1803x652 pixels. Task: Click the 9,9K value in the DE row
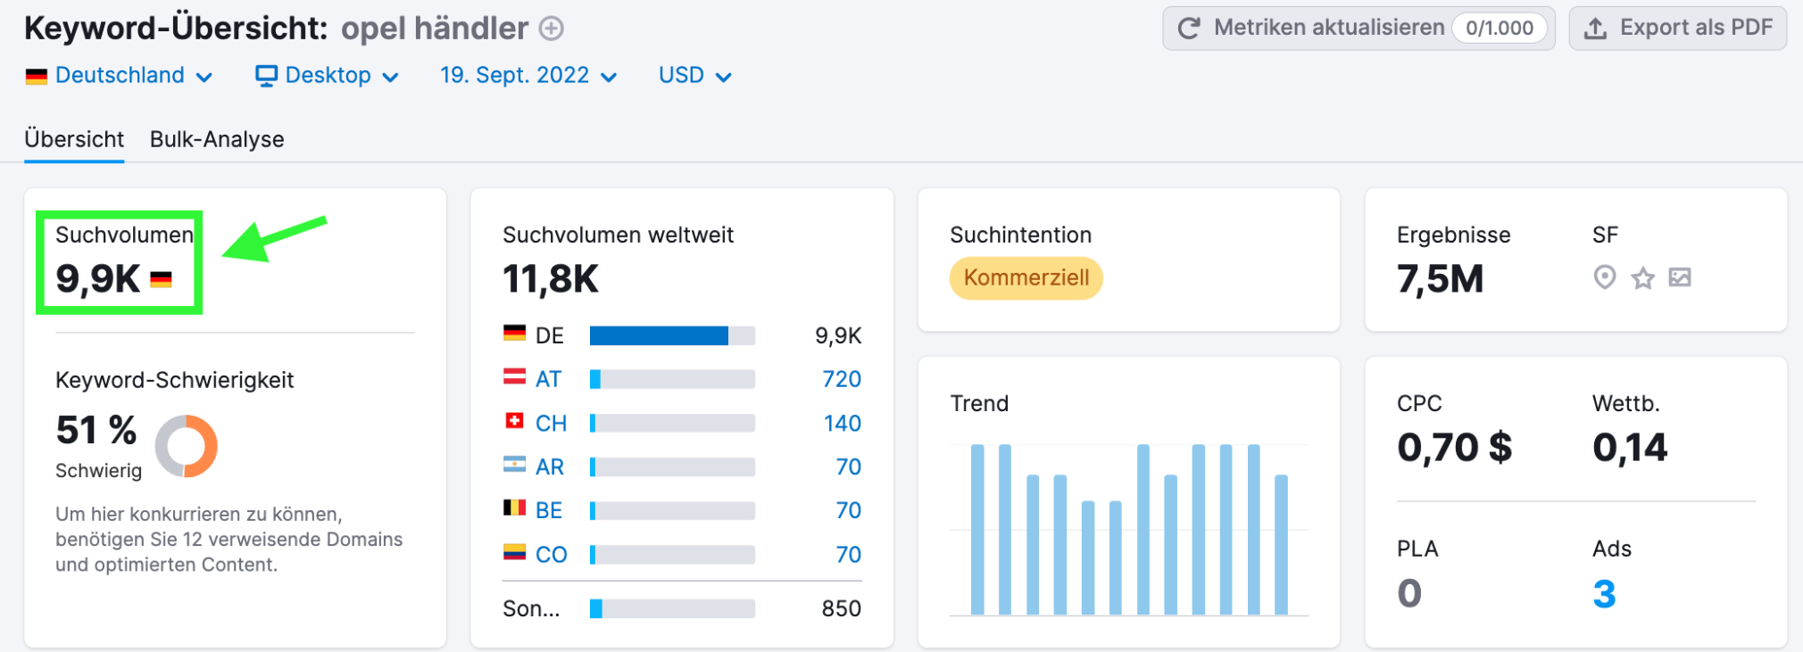(838, 335)
